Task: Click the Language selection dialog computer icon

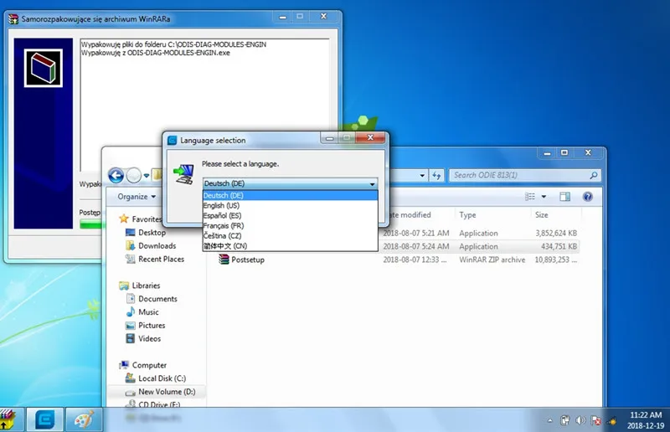Action: (184, 174)
